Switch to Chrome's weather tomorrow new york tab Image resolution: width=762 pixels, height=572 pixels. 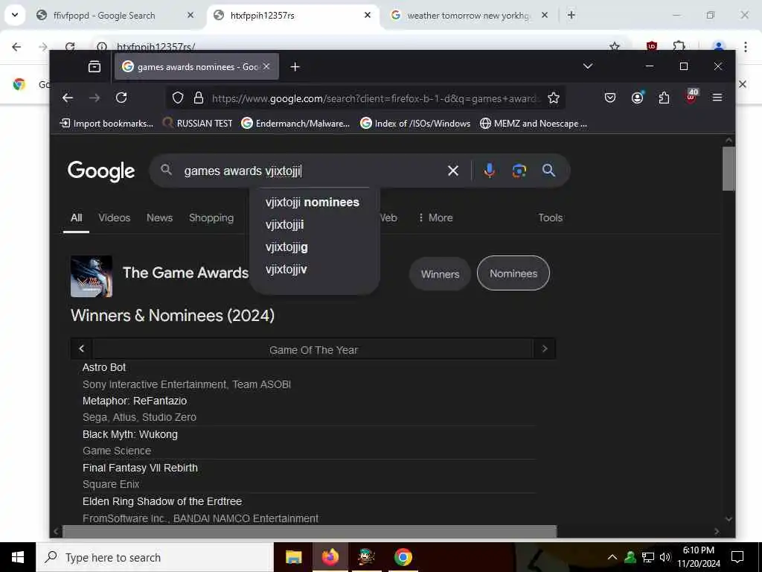[470, 16]
